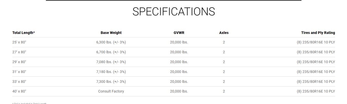Click the tail included footnote text
Viewport: 347px width, 104px height.
click(x=29, y=103)
